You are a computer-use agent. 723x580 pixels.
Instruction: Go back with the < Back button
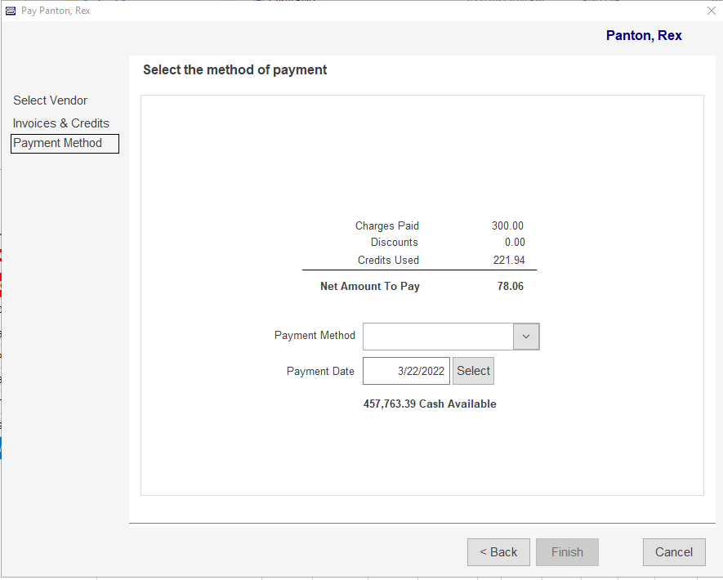point(498,552)
